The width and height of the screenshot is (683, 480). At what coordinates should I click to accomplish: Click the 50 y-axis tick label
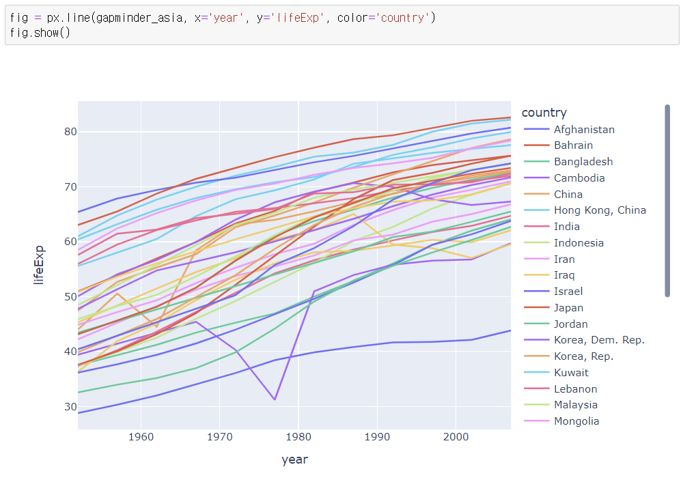pos(70,296)
